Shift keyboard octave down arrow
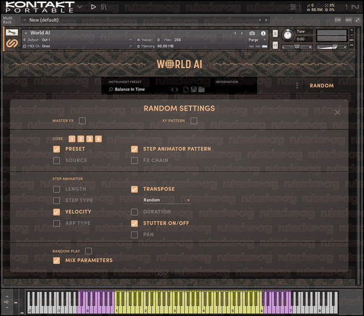 [x=7, y=307]
